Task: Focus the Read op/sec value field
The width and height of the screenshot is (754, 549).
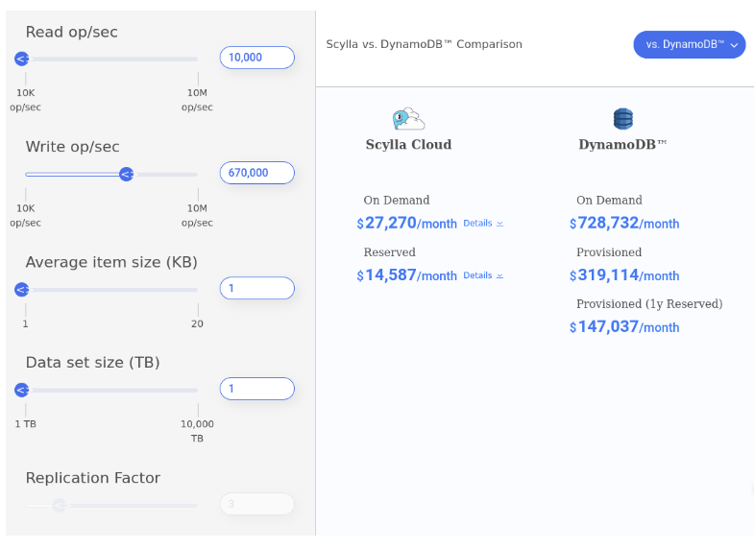Action: pos(257,58)
